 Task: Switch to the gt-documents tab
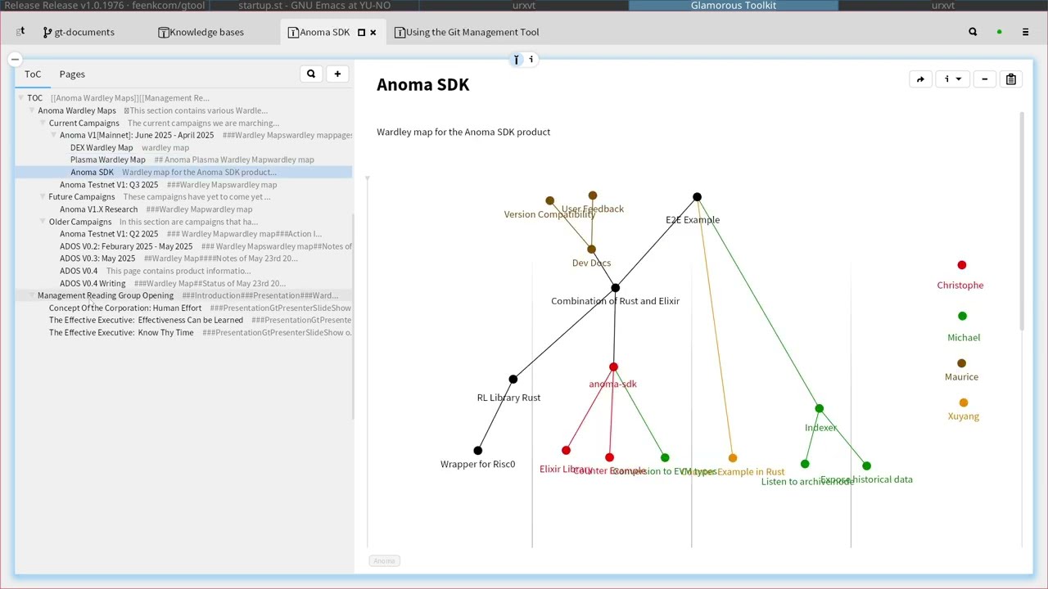(x=79, y=32)
